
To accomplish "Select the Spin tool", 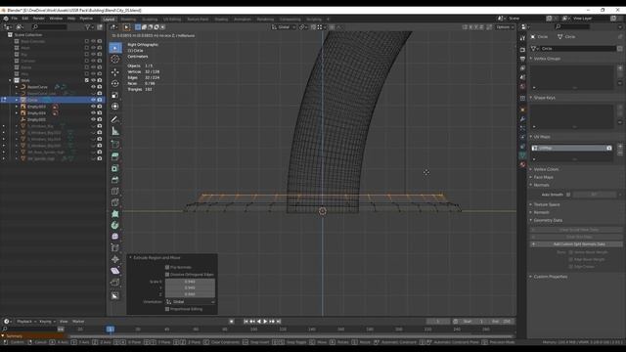I will [x=115, y=225].
